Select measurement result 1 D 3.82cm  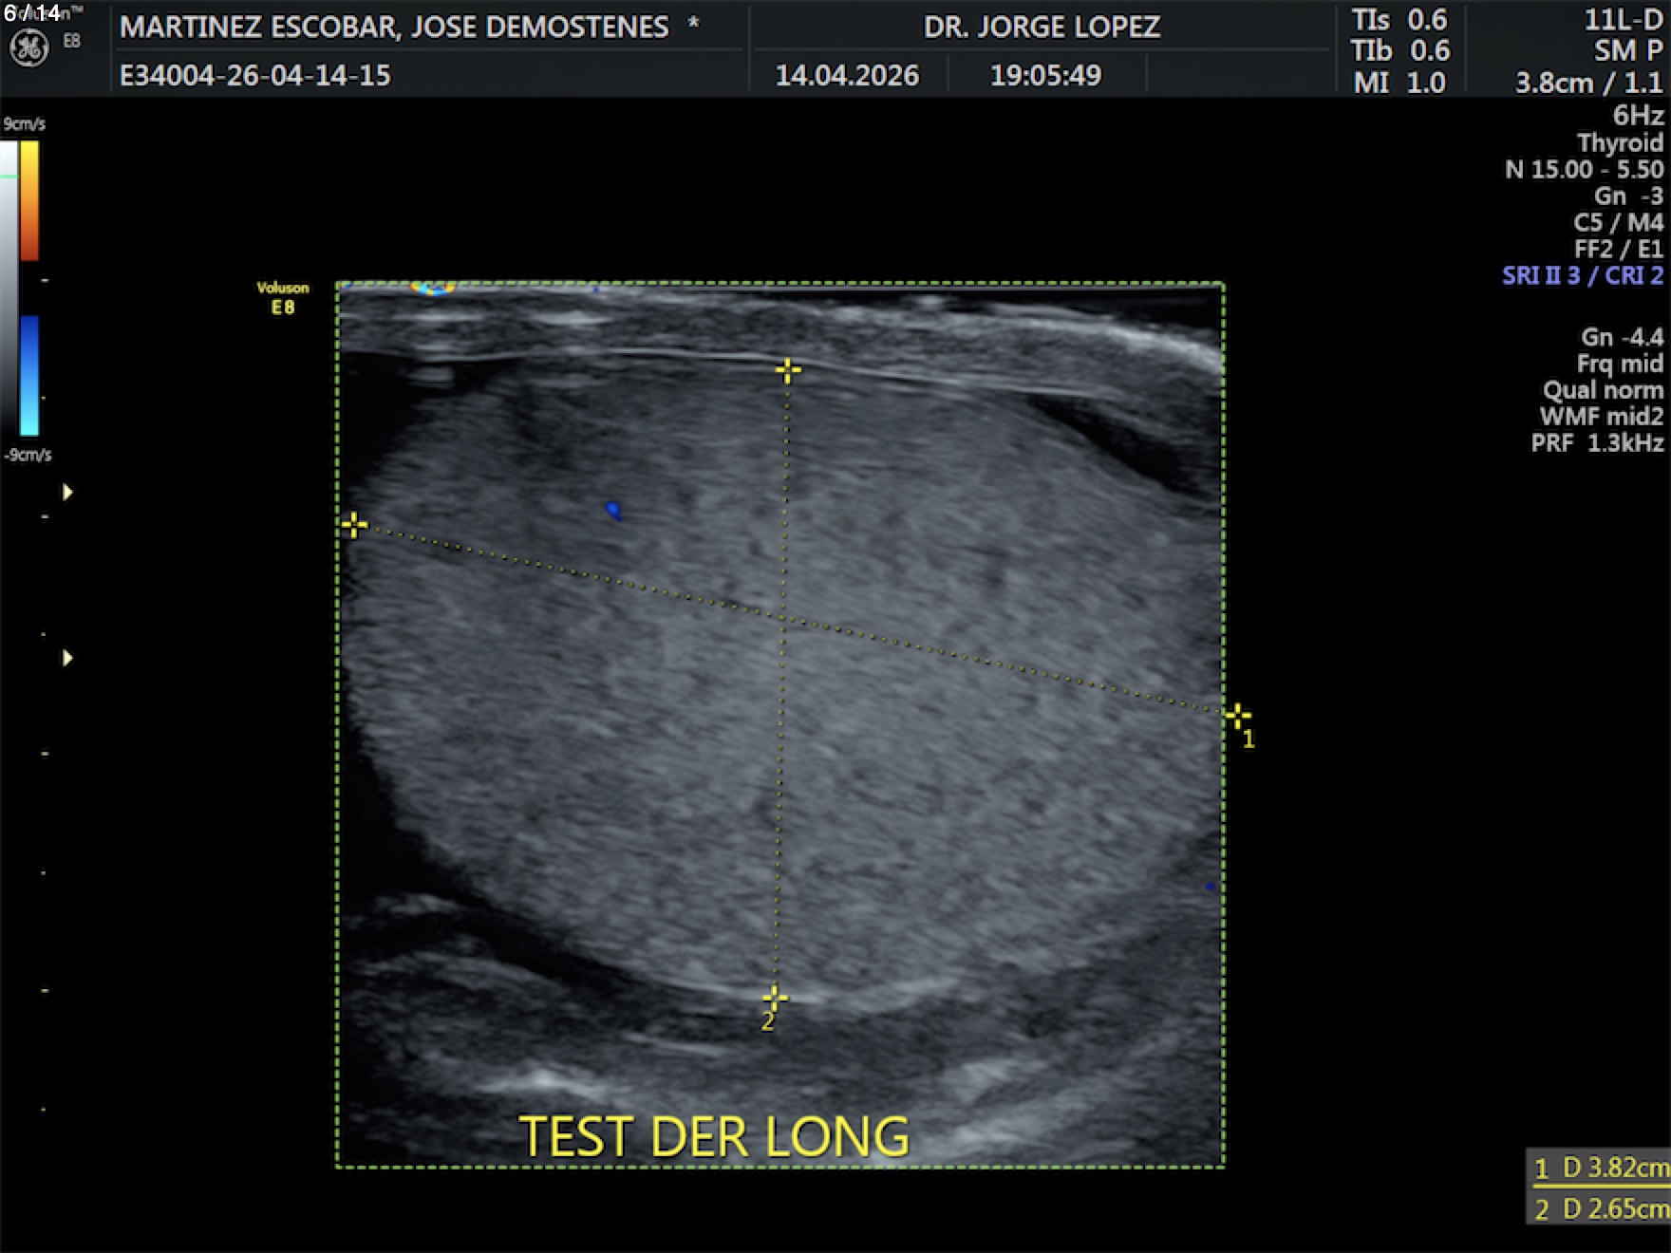click(x=1600, y=1168)
